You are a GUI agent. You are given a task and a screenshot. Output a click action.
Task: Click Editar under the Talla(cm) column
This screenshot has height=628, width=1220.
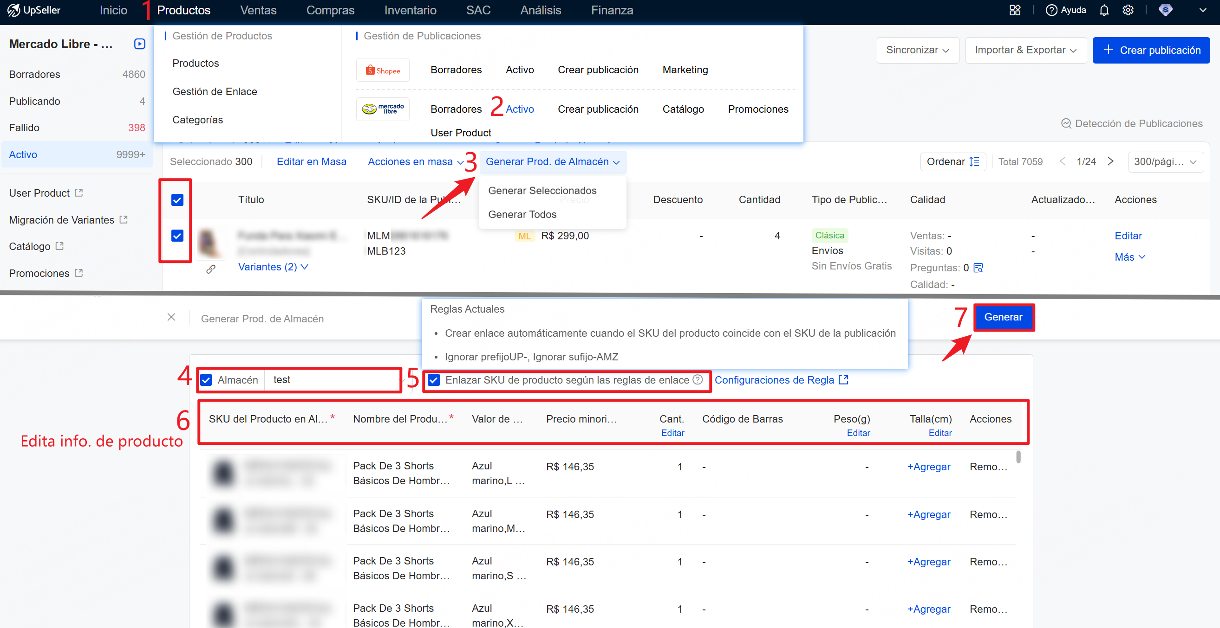tap(939, 432)
